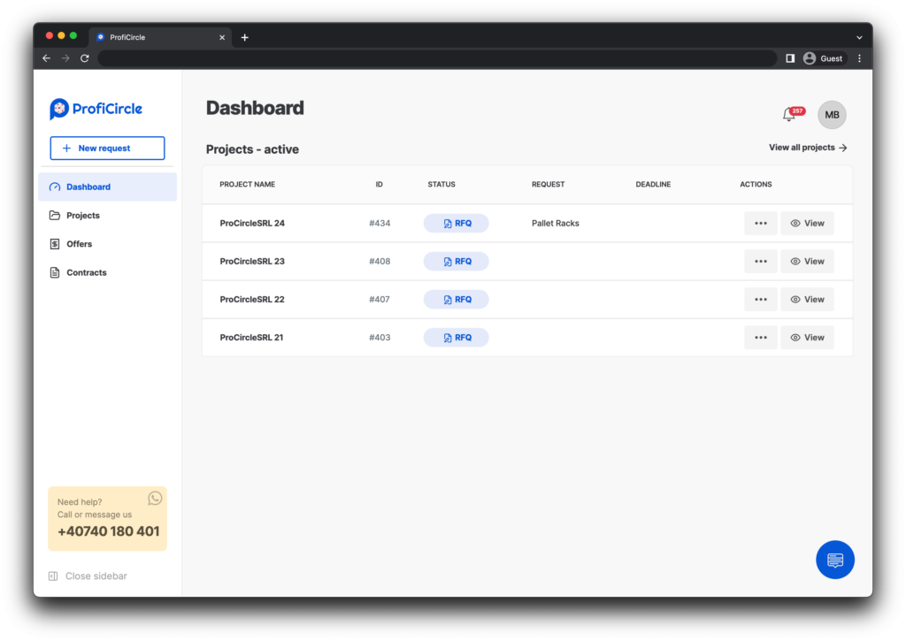This screenshot has height=641, width=906.
Task: Click project ID #434
Action: pyautogui.click(x=380, y=224)
